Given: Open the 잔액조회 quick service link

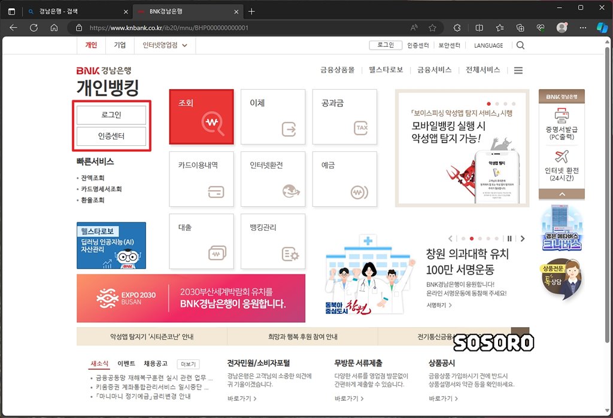Looking at the screenshot, I should coord(93,178).
